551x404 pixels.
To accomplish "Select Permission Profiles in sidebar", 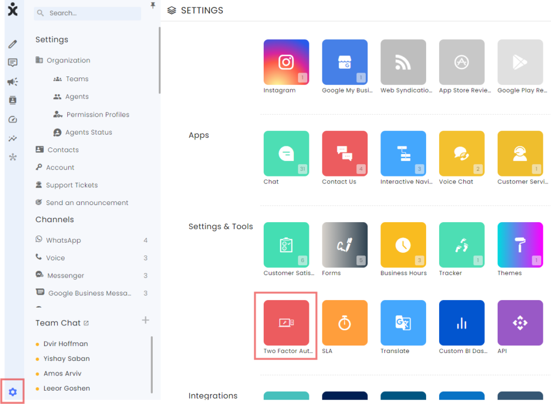I will coord(97,115).
